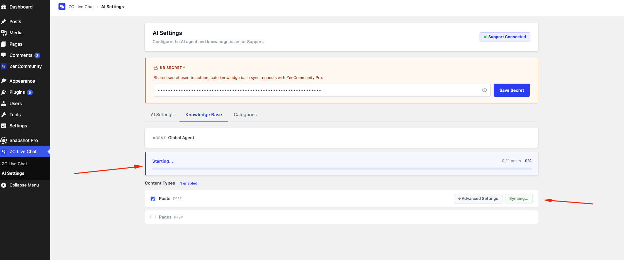Click the Media library icon
Viewport: 624px width, 260px height.
click(x=4, y=33)
